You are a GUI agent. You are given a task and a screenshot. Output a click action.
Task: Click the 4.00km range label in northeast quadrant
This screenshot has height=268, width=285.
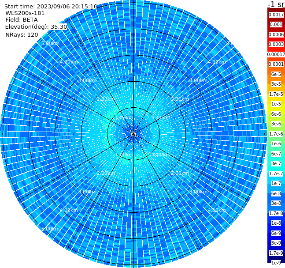217,62
